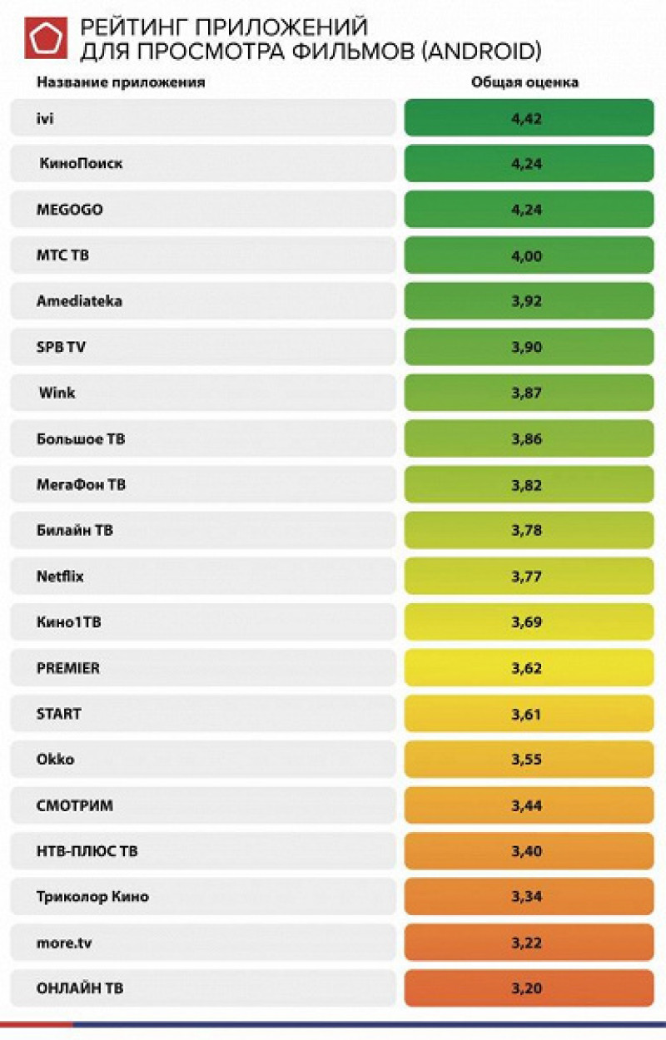
Task: Select the КиноПоиск app row
Action: click(203, 164)
